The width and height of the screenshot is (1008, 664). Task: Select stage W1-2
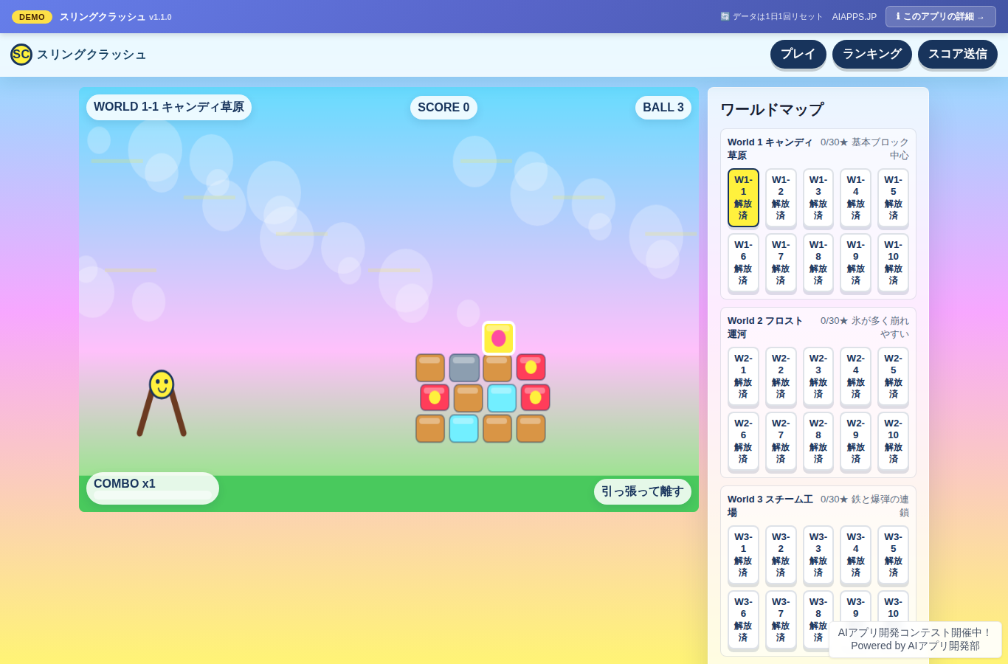(781, 198)
